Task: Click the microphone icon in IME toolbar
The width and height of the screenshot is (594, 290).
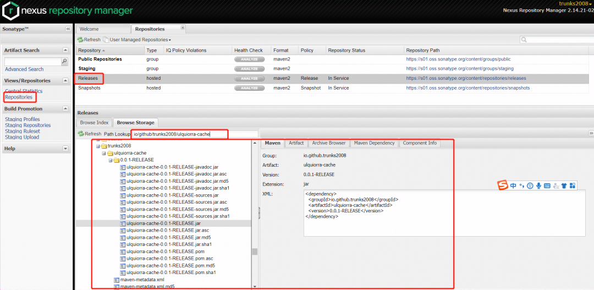Action: point(538,186)
